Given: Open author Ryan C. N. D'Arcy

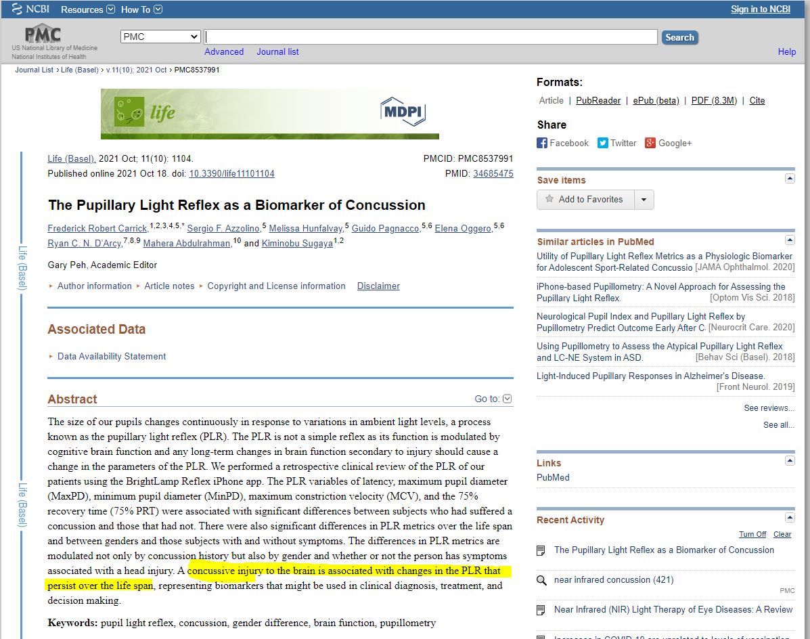Looking at the screenshot, I should tap(85, 243).
